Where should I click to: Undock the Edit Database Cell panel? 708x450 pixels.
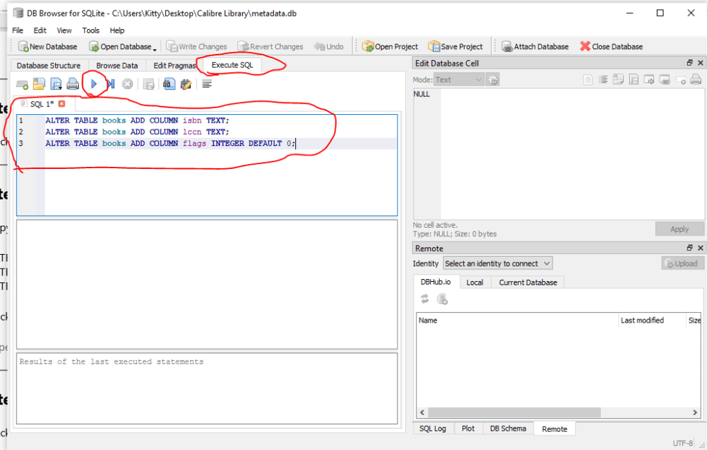(689, 63)
